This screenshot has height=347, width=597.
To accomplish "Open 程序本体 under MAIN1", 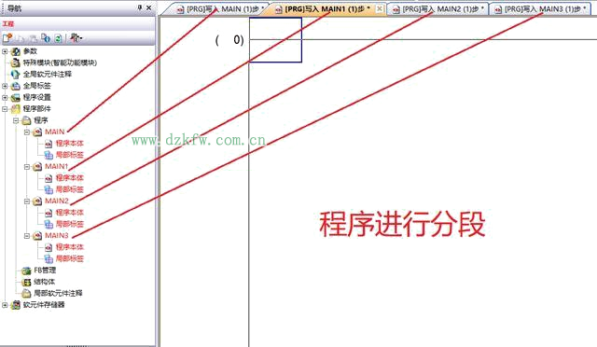I will [69, 178].
